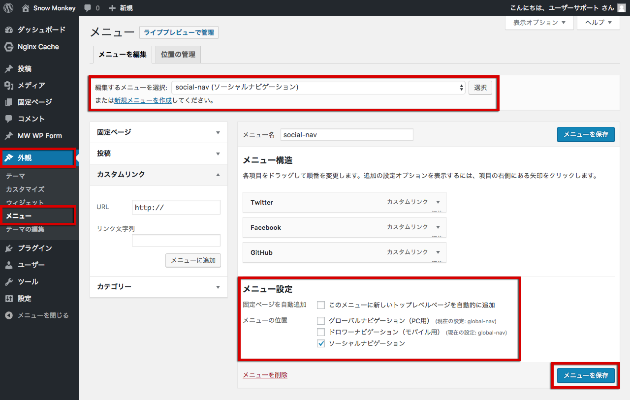
Task: Expand the 固定ページ accordion section
Action: [x=158, y=132]
